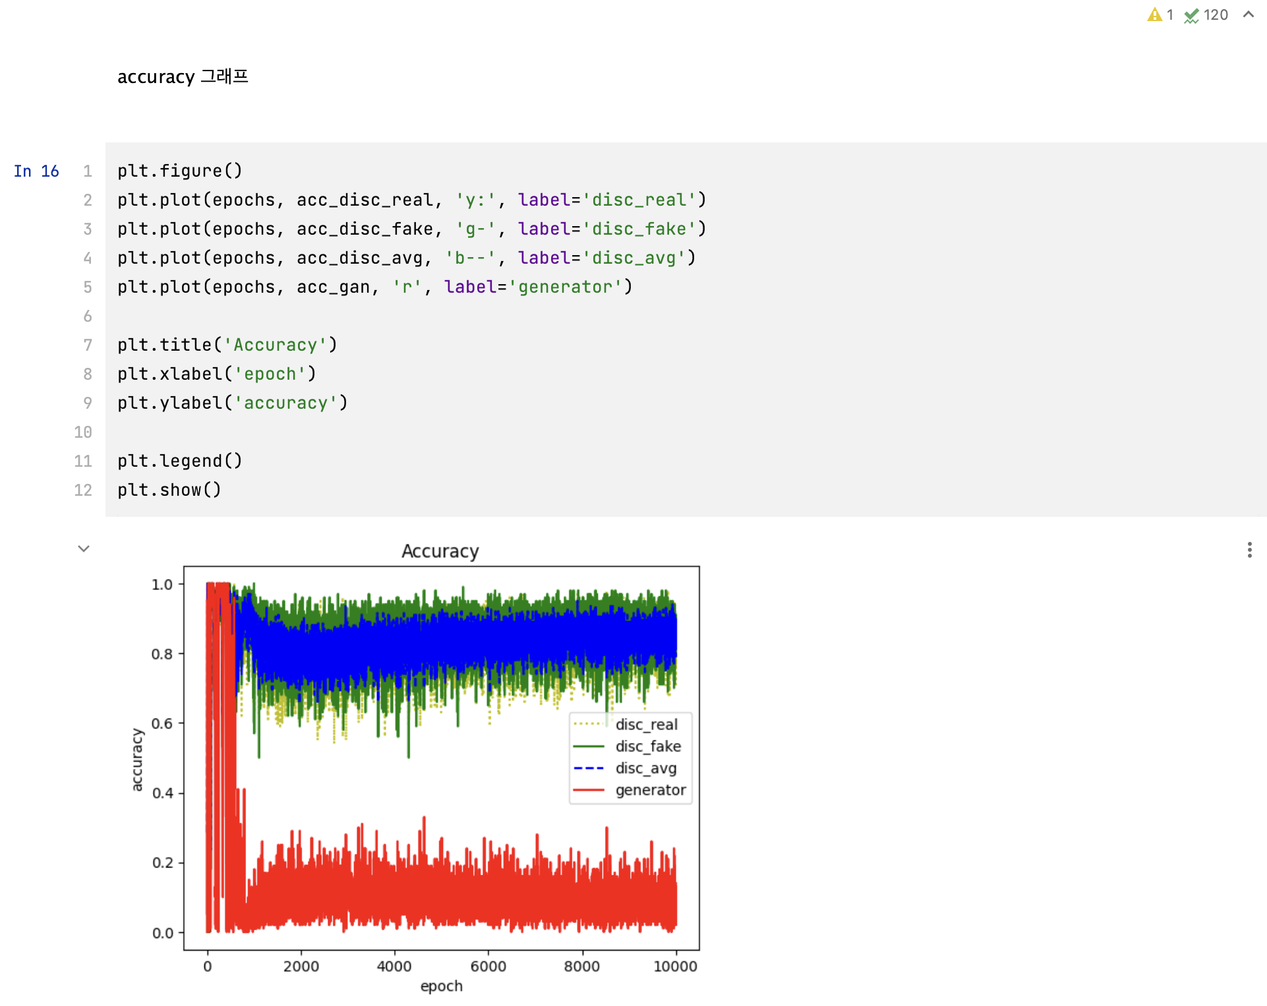The image size is (1267, 1006).
Task: Click the label='disc_fake' argument in code
Action: pyautogui.click(x=607, y=229)
